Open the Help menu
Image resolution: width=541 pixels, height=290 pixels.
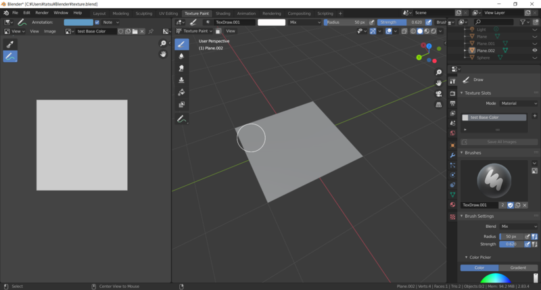[78, 13]
